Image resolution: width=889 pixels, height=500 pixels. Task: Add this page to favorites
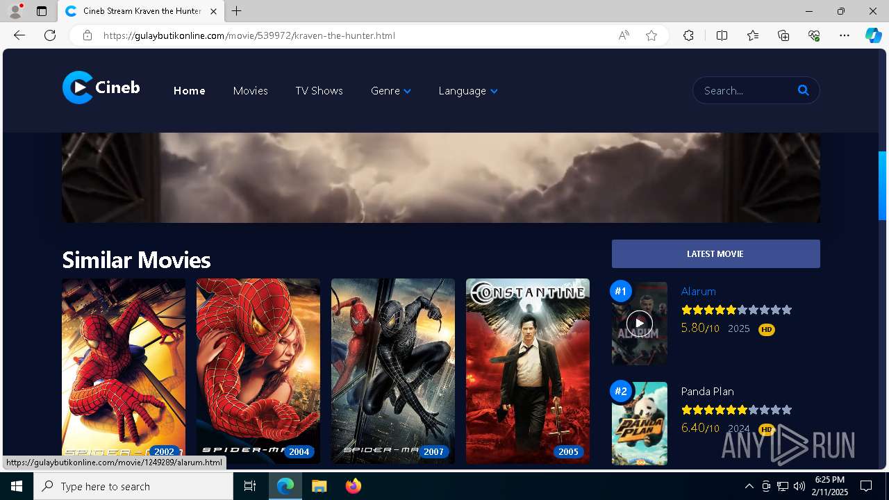click(x=651, y=35)
